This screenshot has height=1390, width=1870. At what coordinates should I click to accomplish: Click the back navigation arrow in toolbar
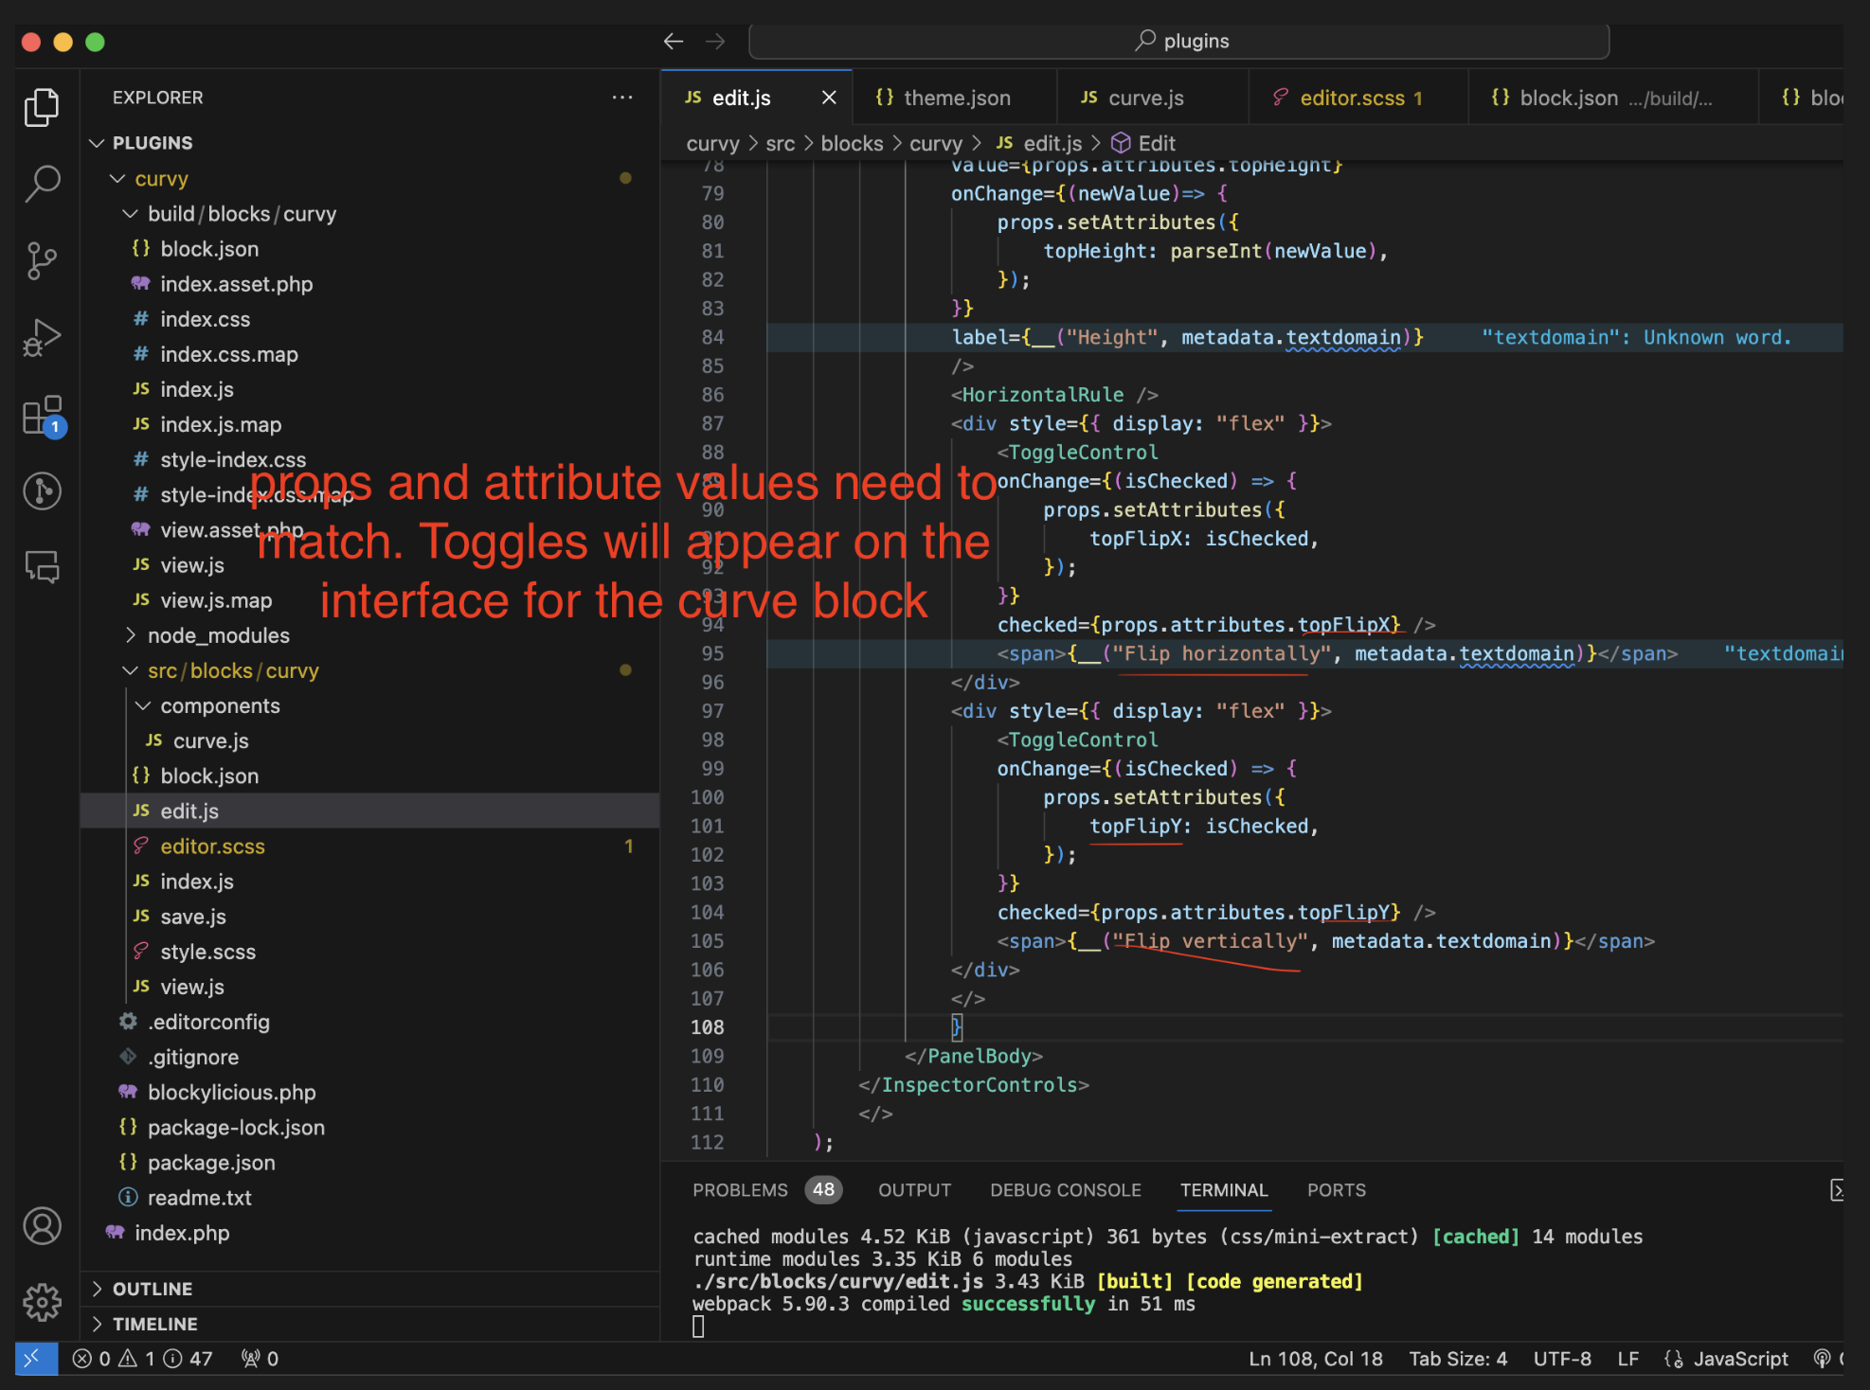[674, 41]
